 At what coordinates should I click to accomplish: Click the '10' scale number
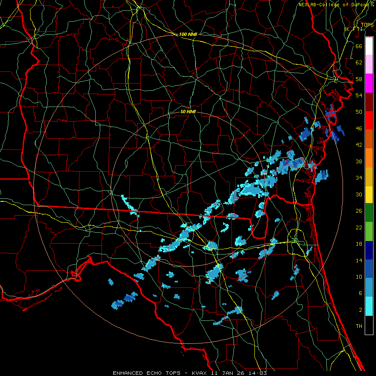click(359, 277)
